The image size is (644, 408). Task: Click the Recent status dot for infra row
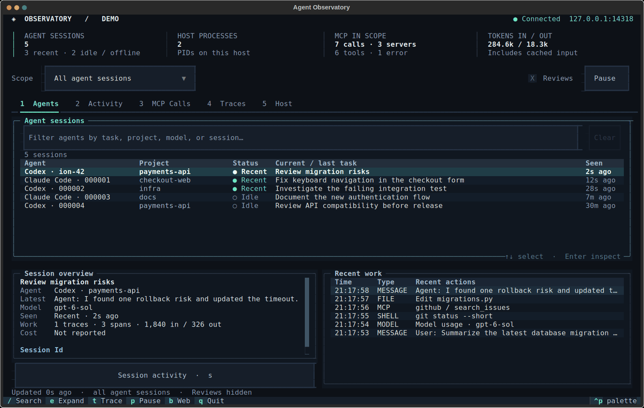click(235, 189)
